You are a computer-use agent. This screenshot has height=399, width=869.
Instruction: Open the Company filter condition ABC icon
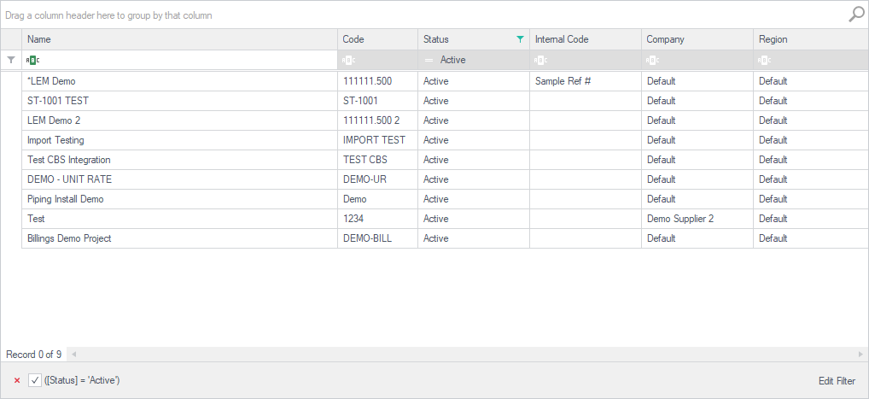[x=653, y=60]
